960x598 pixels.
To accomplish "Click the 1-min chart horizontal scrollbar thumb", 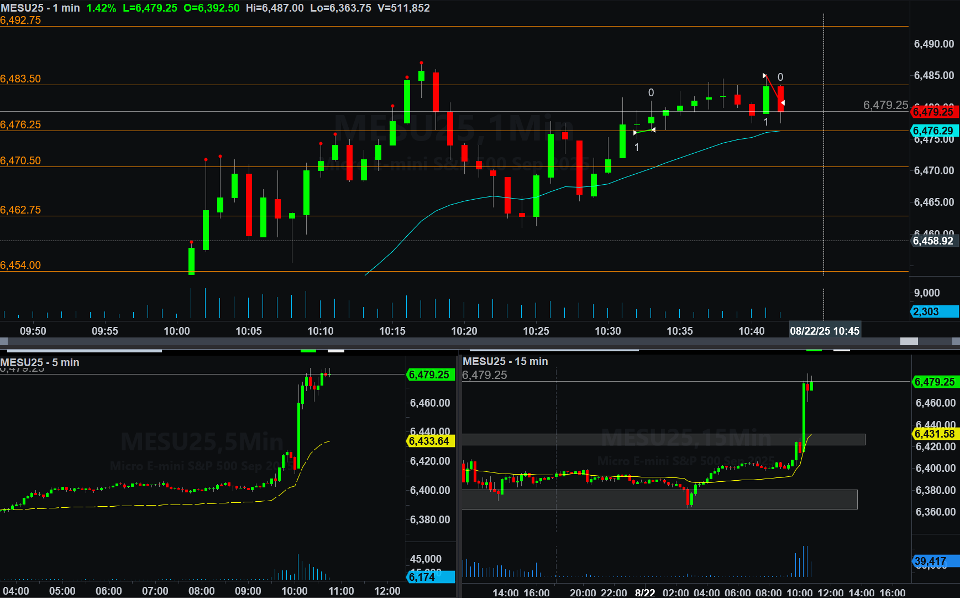I will 909,341.
